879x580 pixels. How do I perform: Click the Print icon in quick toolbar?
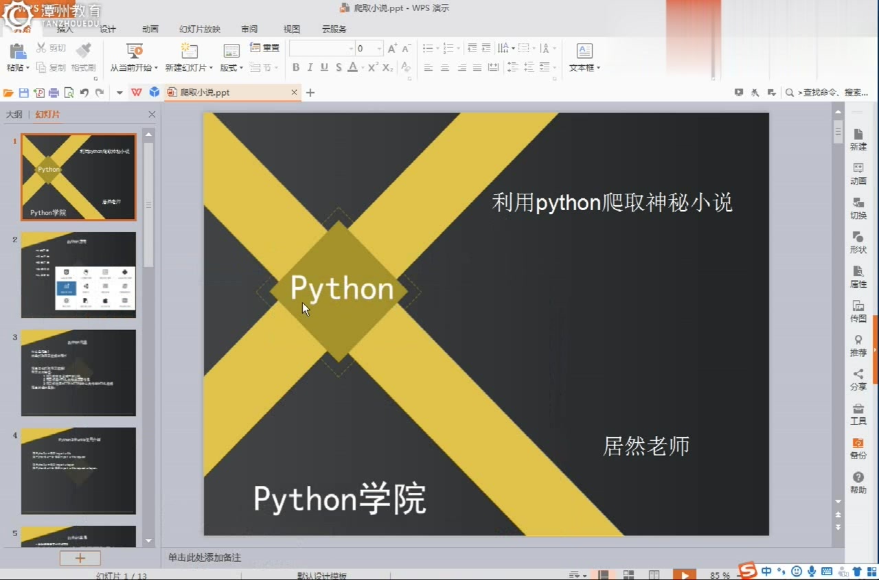pyautogui.click(x=54, y=93)
